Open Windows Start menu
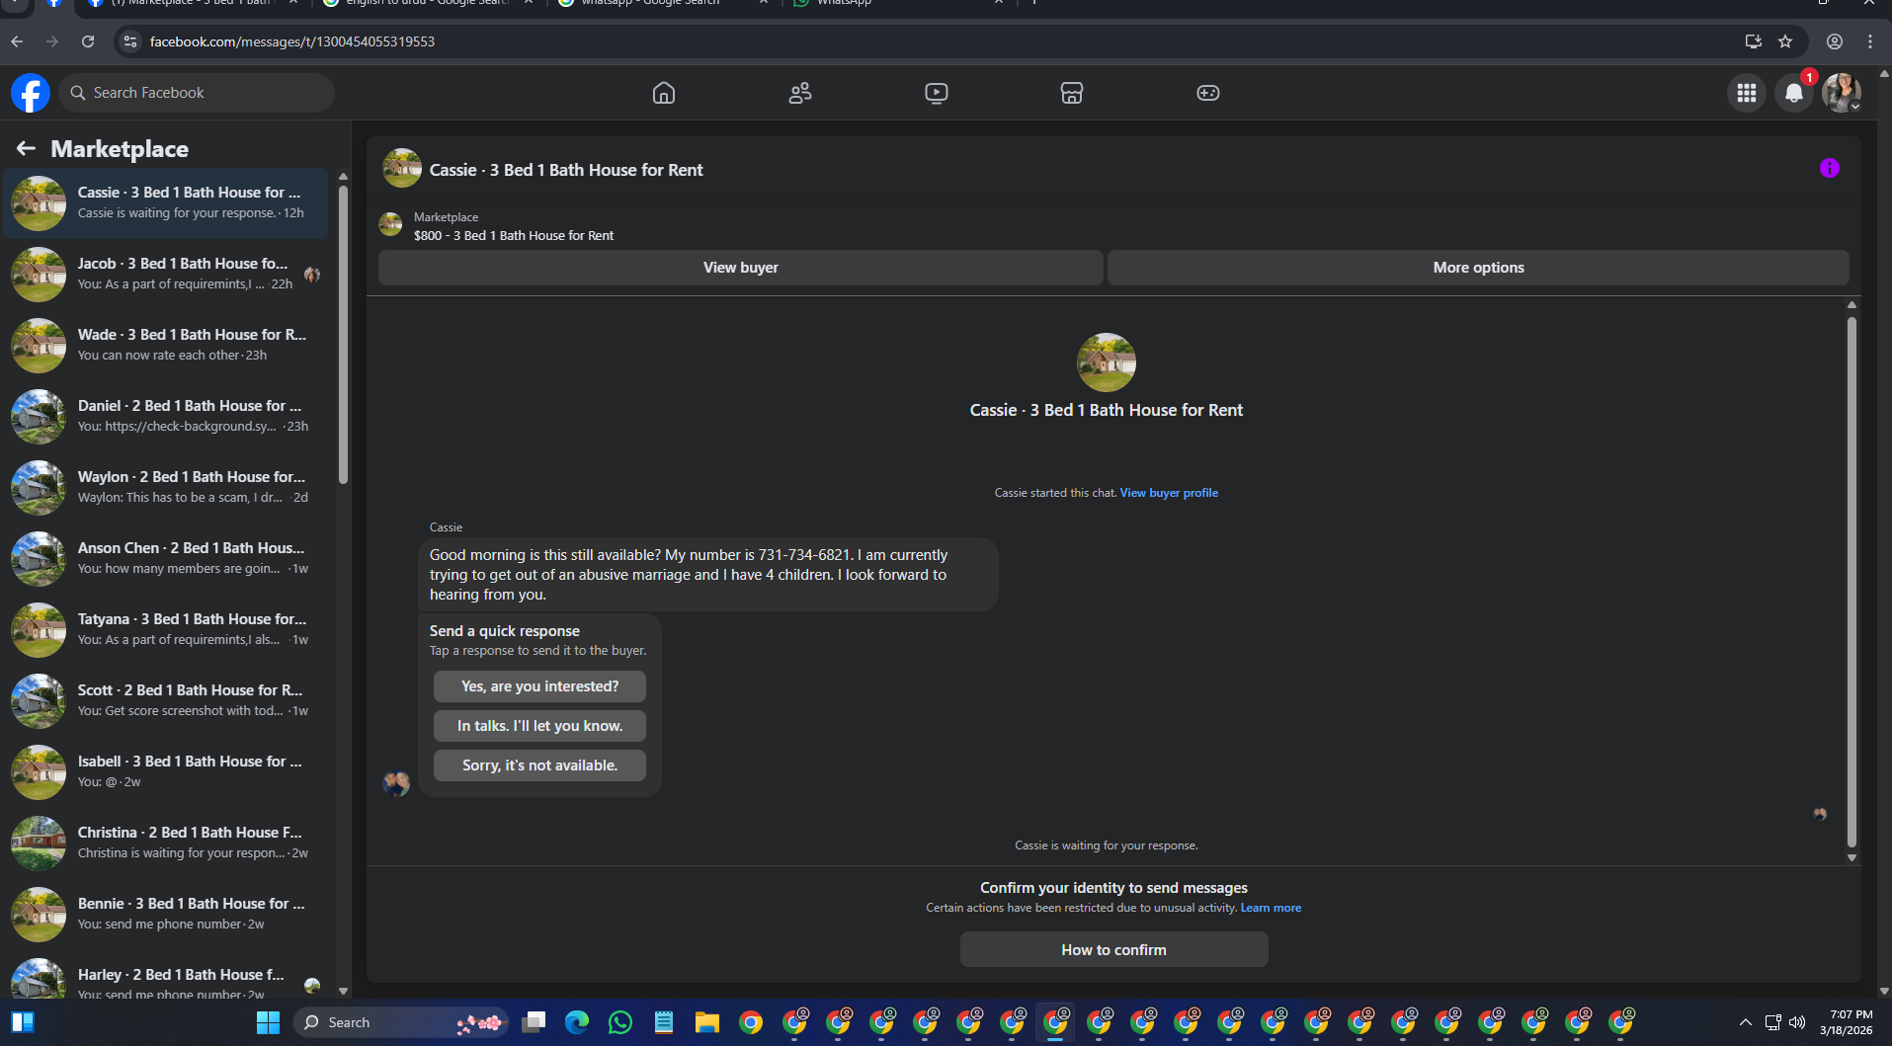1892x1046 pixels. click(268, 1022)
